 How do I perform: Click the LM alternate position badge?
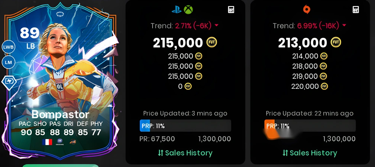tap(9, 63)
